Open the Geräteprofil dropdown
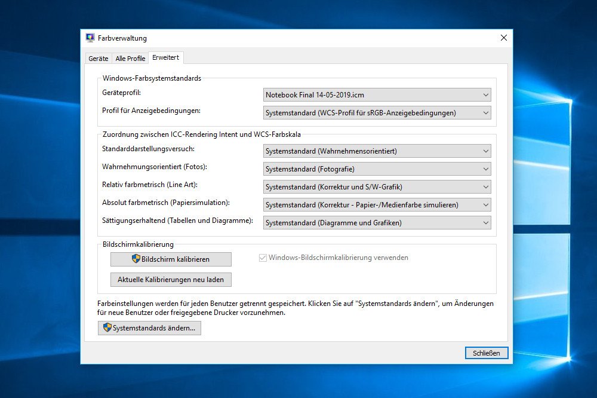597x398 pixels. 377,95
